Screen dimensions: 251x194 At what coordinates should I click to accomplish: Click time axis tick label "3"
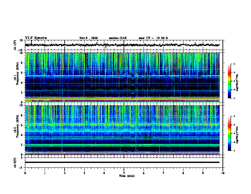click(x=84, y=173)
